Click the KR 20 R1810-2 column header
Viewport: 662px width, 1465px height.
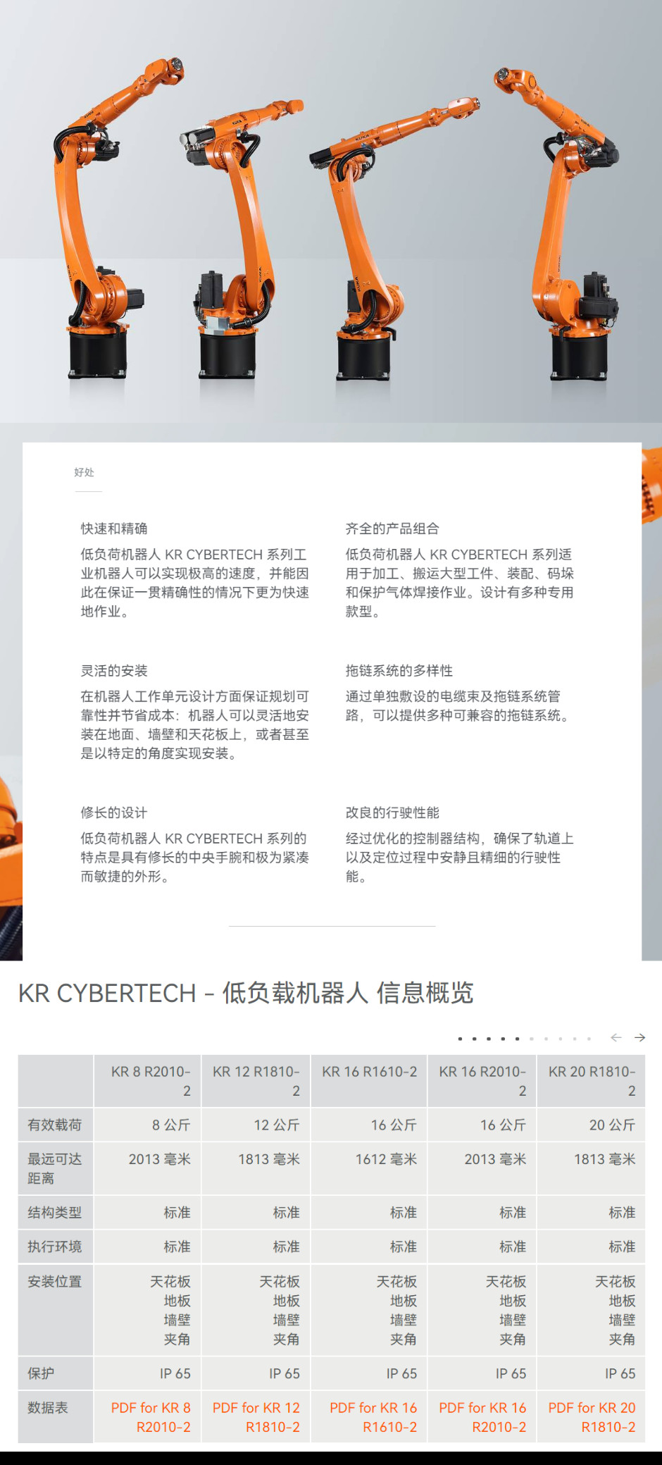592,1081
